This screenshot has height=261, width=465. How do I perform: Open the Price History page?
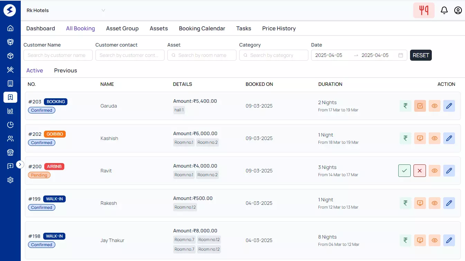[279, 28]
